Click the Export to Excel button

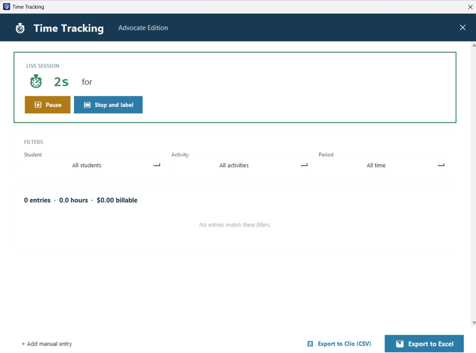pyautogui.click(x=424, y=344)
